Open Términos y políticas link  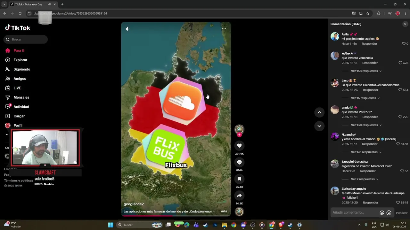19,180
